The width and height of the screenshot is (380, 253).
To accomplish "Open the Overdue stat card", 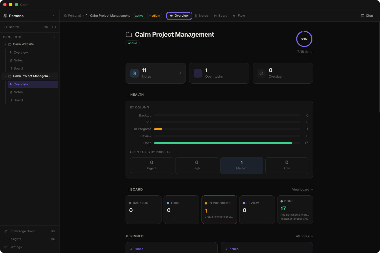I will pyautogui.click(x=283, y=73).
